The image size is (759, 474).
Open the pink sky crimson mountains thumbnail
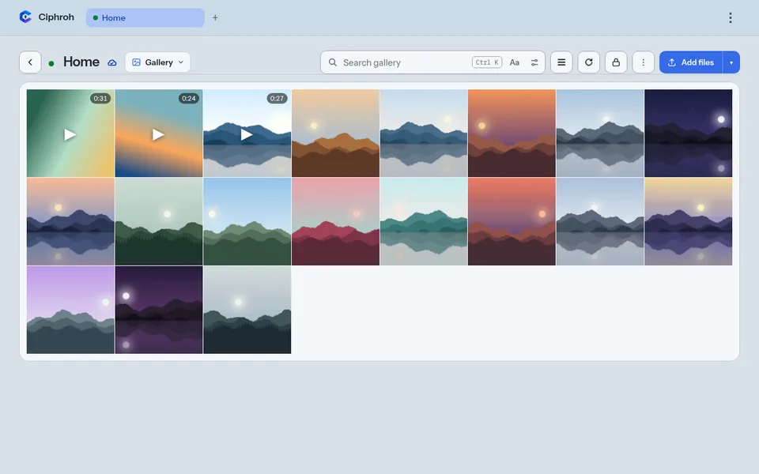point(335,221)
